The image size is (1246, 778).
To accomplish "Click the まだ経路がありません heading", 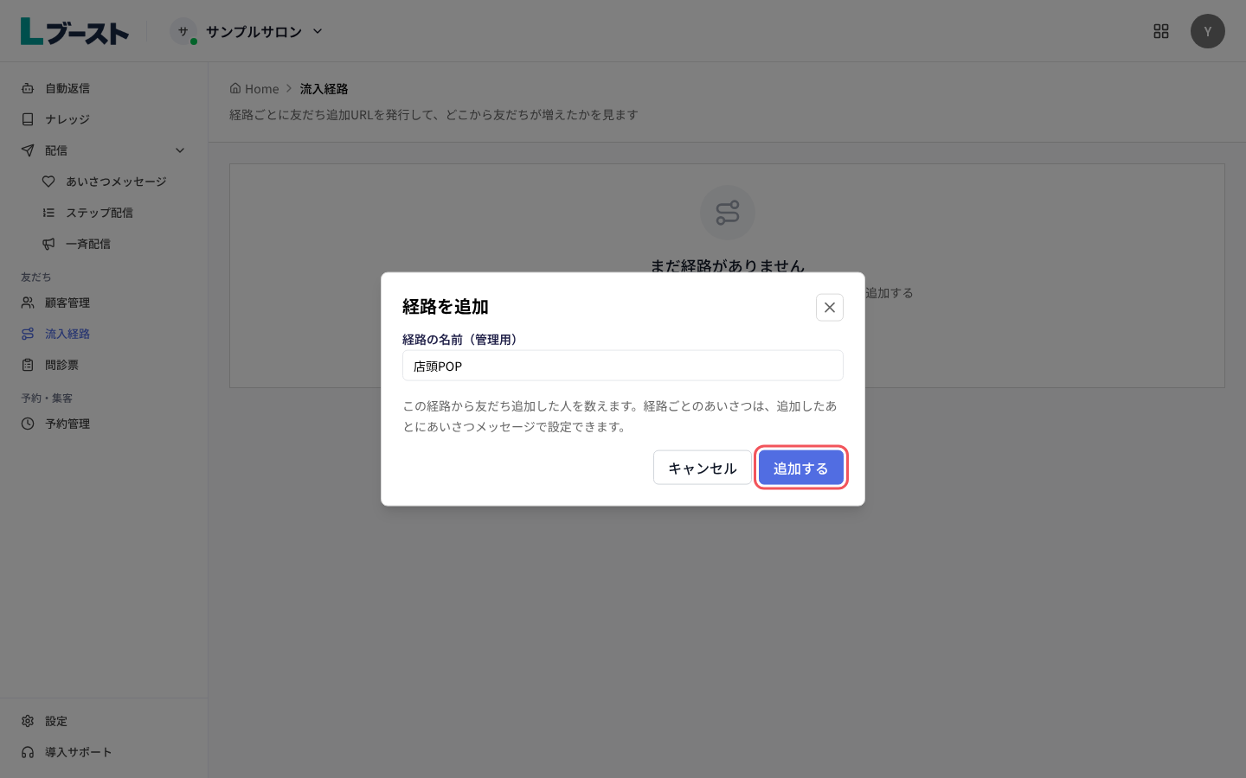I will click(728, 265).
